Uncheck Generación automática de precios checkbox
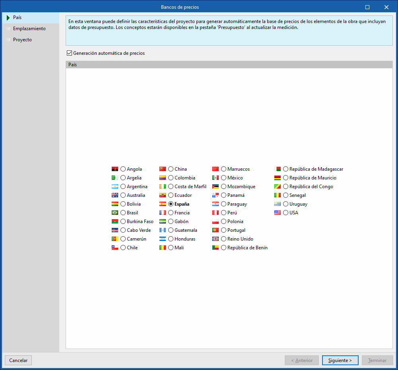 tap(69, 53)
